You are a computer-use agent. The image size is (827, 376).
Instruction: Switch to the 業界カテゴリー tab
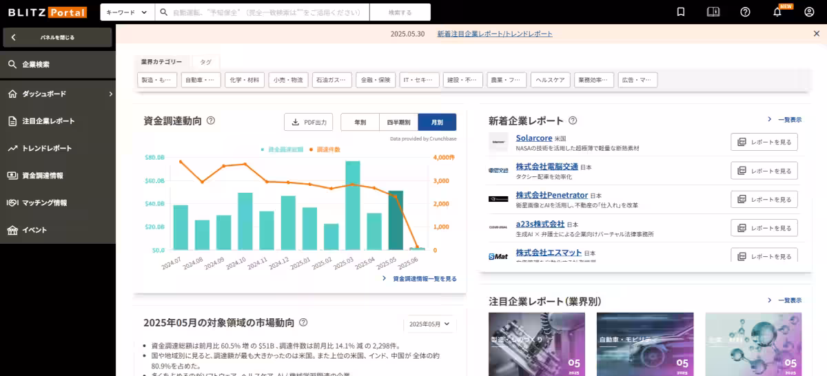[x=161, y=62]
